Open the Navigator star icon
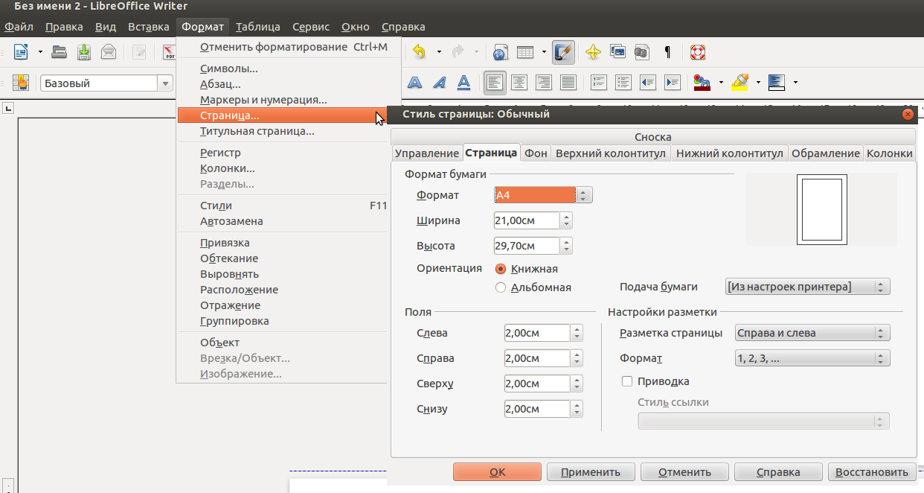The image size is (924, 493). [593, 52]
